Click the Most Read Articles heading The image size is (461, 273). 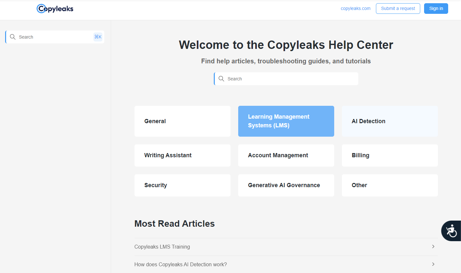(x=174, y=223)
